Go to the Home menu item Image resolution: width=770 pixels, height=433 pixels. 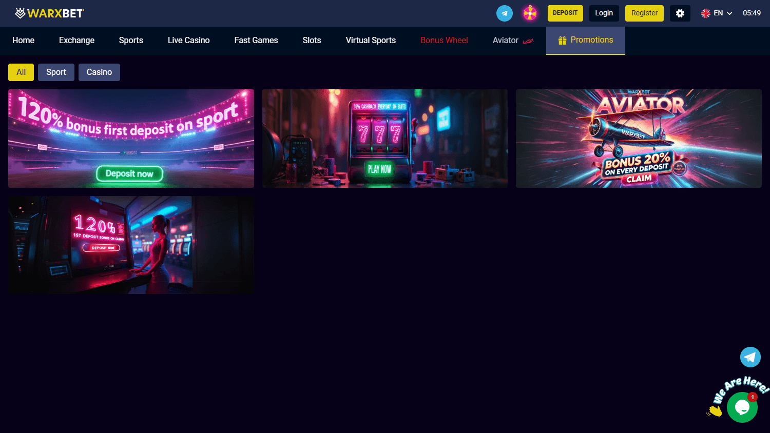(24, 41)
